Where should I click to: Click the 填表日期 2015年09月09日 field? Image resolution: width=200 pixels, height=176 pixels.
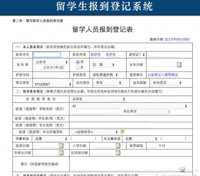pos(177,39)
